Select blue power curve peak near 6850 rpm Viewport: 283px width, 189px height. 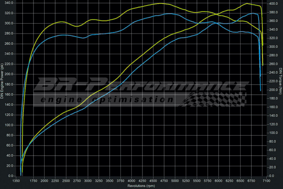click(256, 14)
